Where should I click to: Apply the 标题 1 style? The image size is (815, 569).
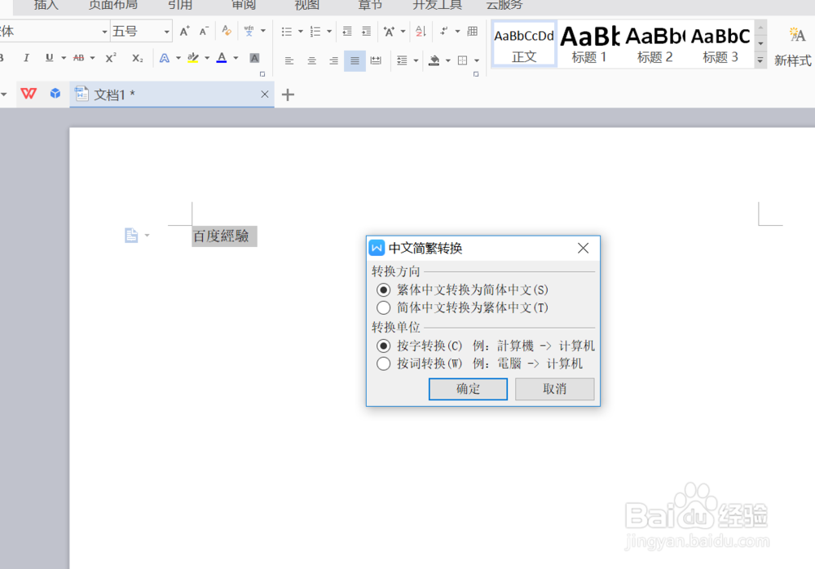click(x=589, y=44)
